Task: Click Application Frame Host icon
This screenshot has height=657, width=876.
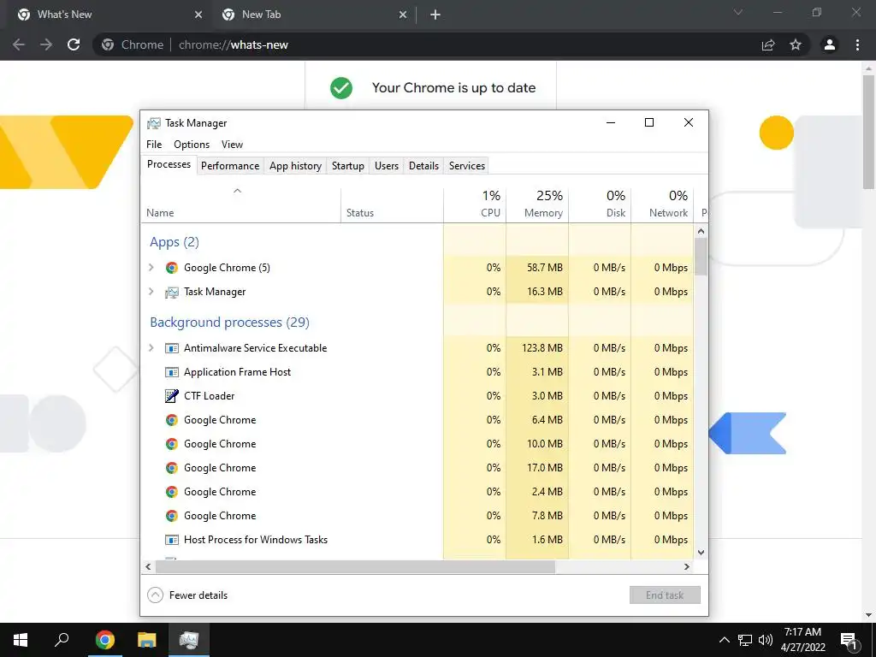Action: (x=171, y=372)
